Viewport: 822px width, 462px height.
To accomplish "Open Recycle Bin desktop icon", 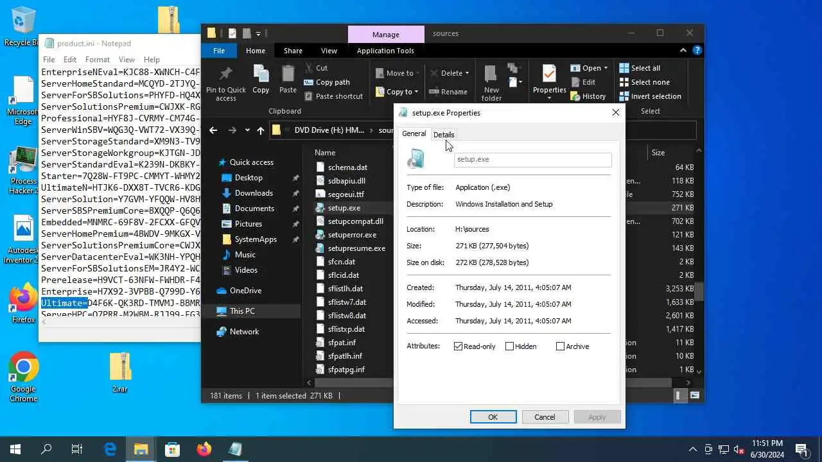I will pos(23,26).
